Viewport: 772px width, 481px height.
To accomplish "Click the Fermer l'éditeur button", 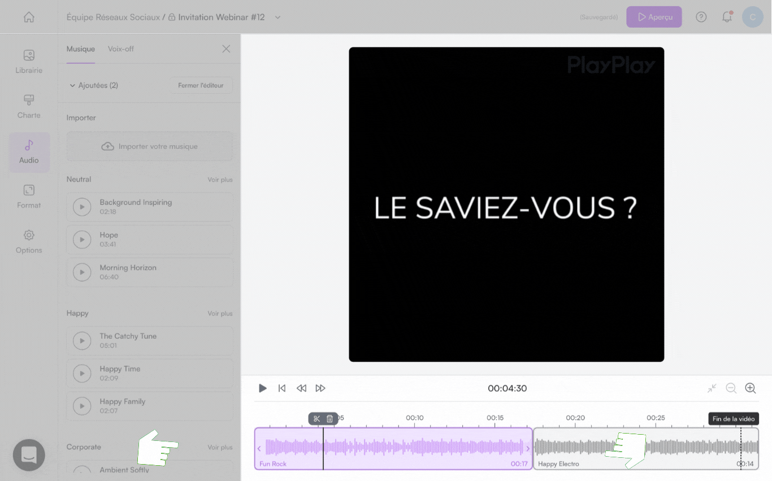I will point(201,86).
